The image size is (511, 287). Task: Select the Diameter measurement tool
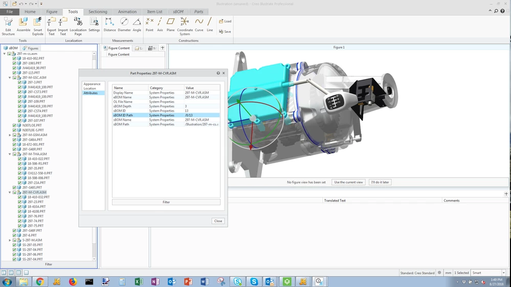[x=124, y=25]
